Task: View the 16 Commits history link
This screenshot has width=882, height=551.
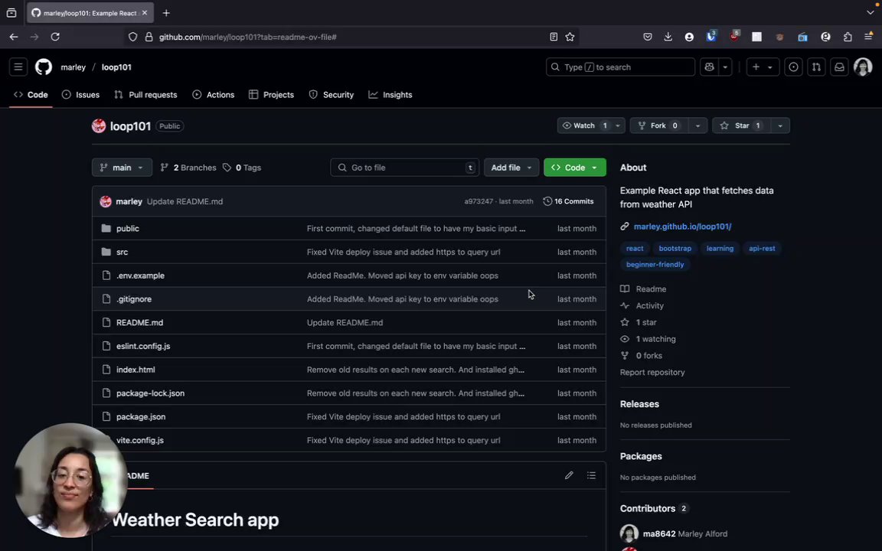Action: [x=568, y=201]
